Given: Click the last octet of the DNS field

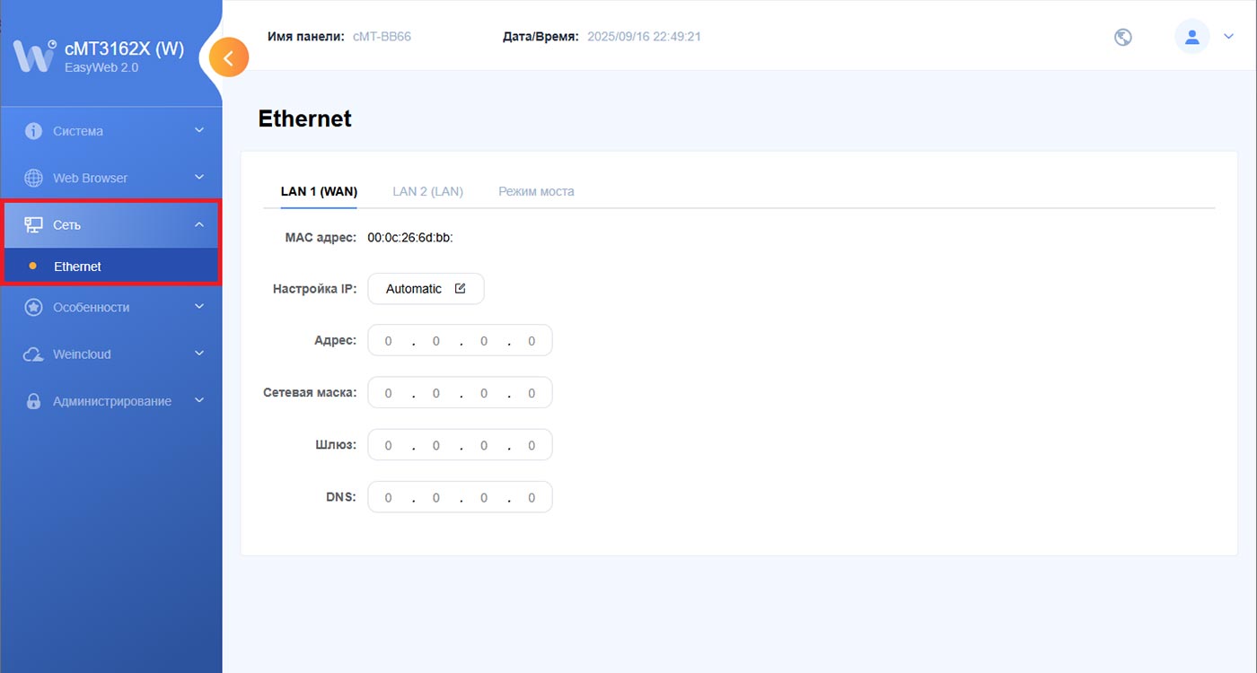Looking at the screenshot, I should tap(532, 497).
